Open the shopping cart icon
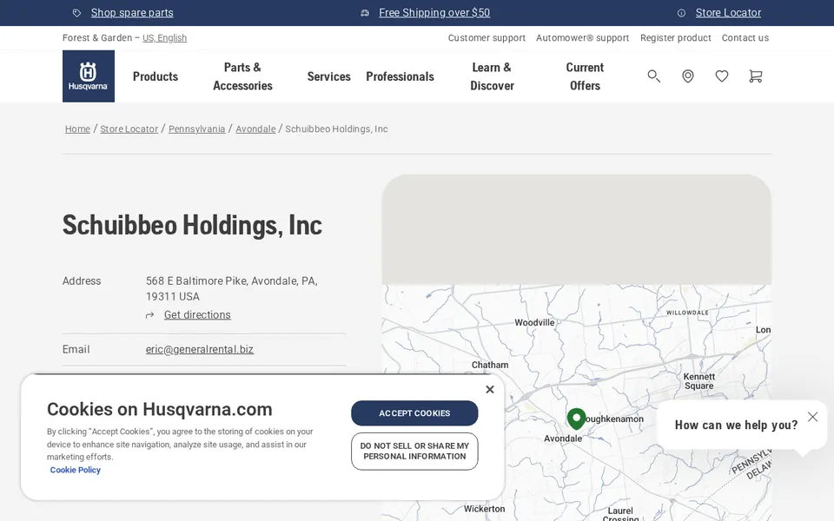The width and height of the screenshot is (834, 521). [x=755, y=76]
